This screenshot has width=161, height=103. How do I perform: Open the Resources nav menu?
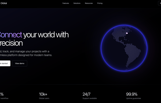89,3
